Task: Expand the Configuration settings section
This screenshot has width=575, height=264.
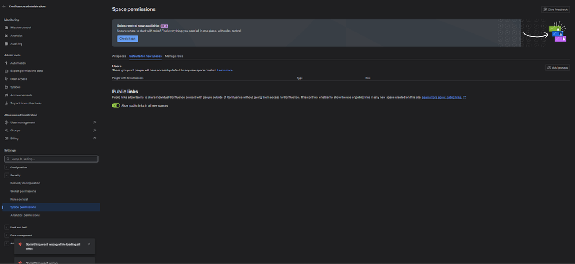Action: click(x=6, y=167)
